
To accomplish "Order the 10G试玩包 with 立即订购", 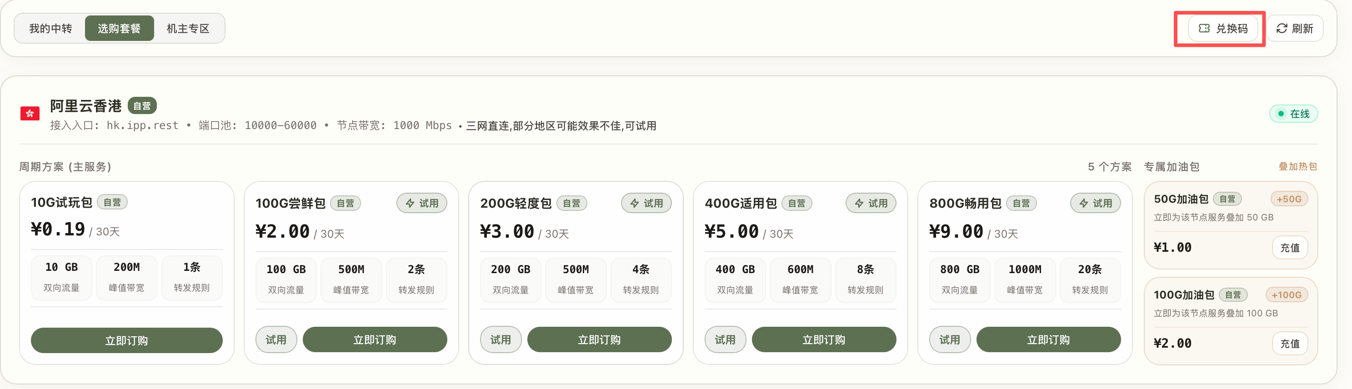I will [126, 341].
